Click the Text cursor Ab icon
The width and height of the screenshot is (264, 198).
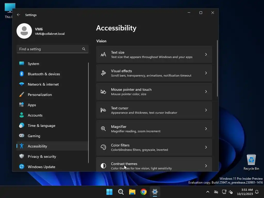tap(103, 110)
